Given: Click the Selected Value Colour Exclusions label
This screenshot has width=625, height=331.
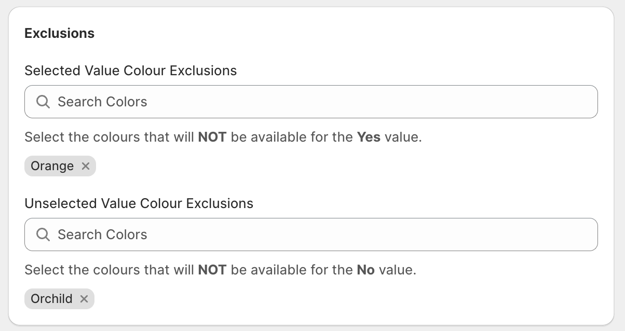Looking at the screenshot, I should pos(130,71).
